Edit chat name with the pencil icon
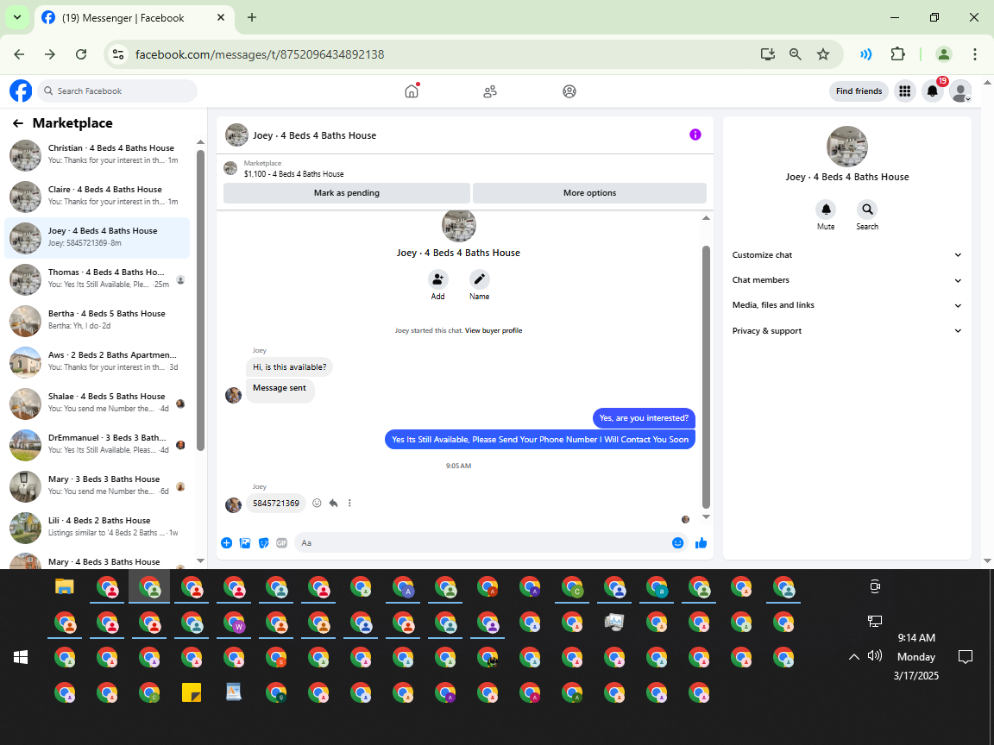Viewport: 994px width, 745px height. tap(479, 279)
